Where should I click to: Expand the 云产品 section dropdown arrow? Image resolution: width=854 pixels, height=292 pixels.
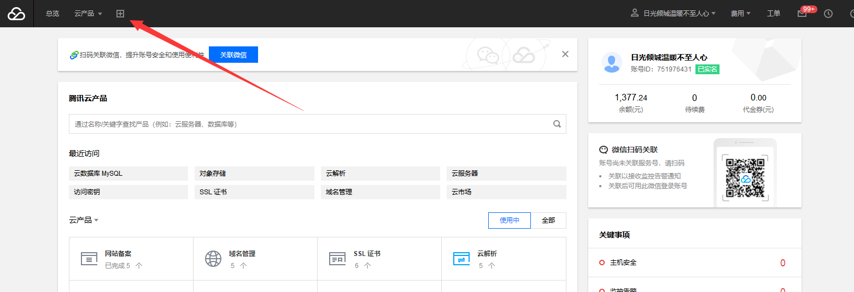point(96,221)
